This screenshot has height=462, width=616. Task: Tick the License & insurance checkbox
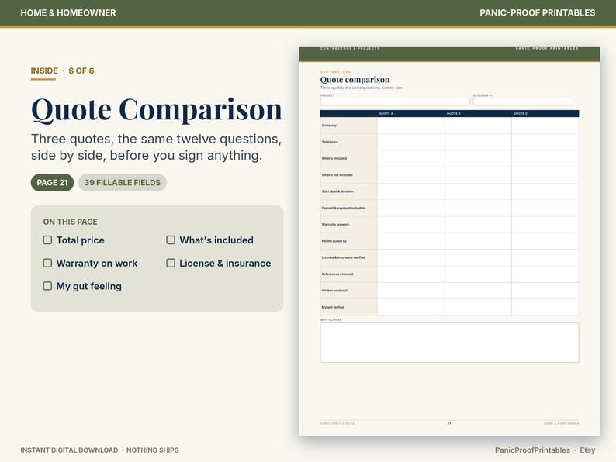tap(171, 263)
